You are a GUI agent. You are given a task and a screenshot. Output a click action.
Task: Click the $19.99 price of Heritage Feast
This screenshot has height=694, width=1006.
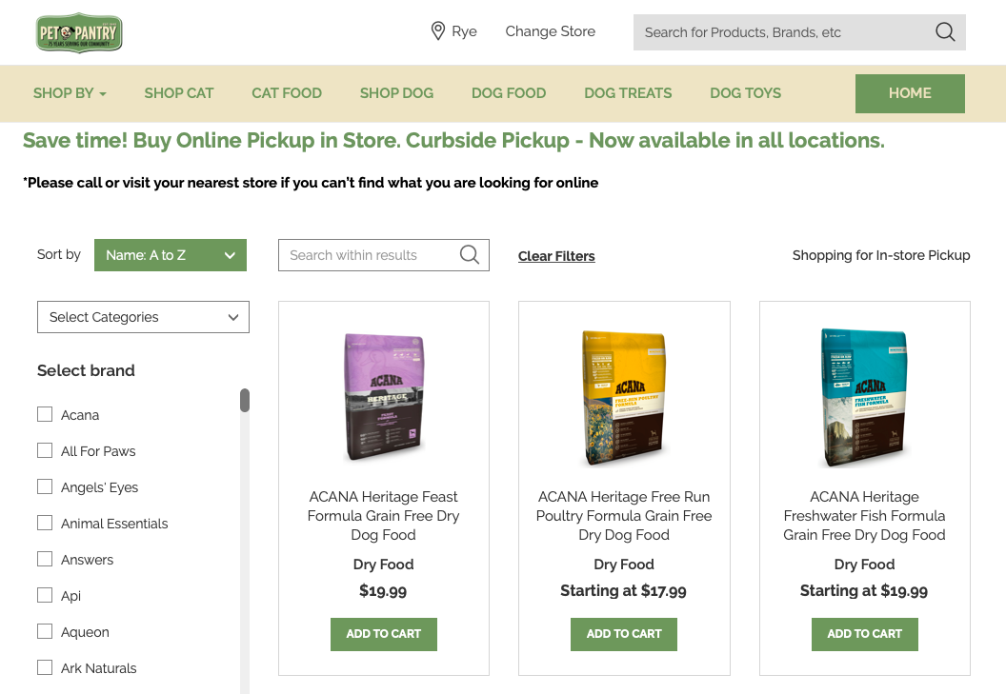pyautogui.click(x=383, y=591)
